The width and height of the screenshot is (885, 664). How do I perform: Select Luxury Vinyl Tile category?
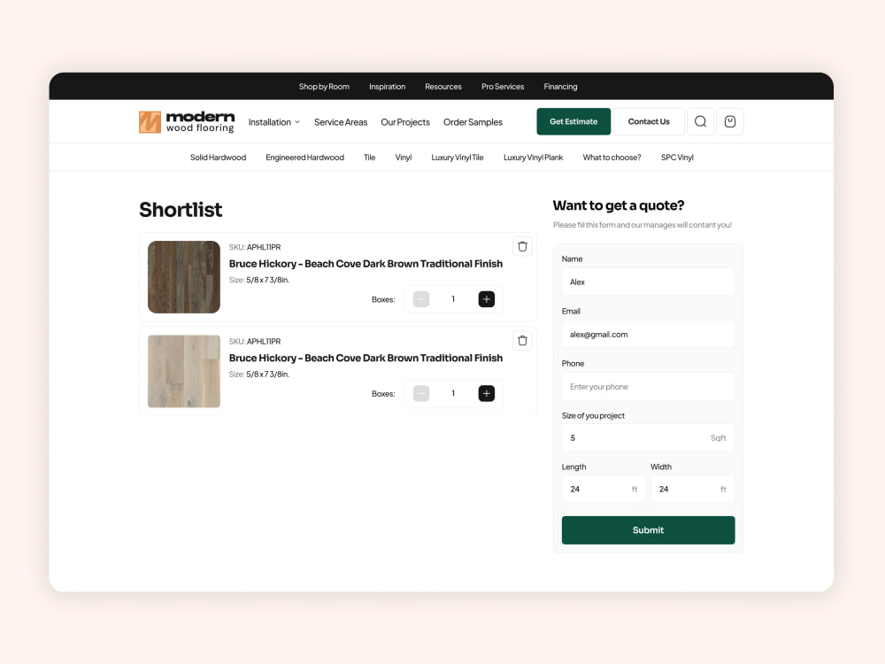click(x=458, y=158)
